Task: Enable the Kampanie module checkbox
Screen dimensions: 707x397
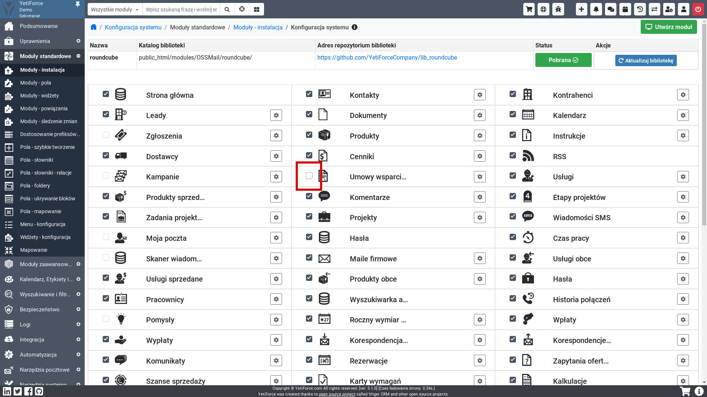Action: click(x=106, y=176)
